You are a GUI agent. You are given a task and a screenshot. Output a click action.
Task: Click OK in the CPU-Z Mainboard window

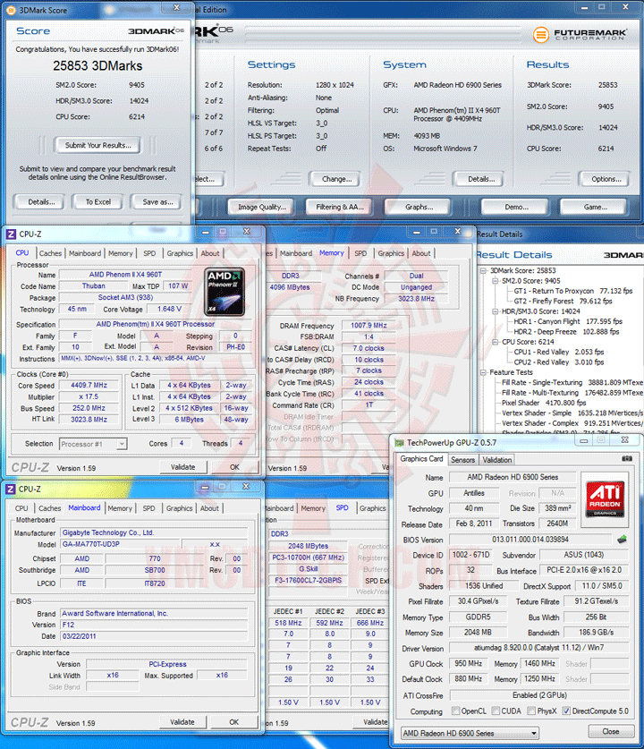233,722
